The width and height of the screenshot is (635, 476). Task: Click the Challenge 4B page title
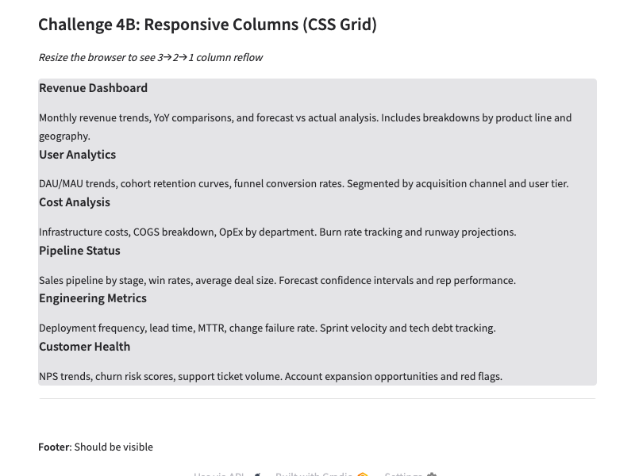[207, 25]
